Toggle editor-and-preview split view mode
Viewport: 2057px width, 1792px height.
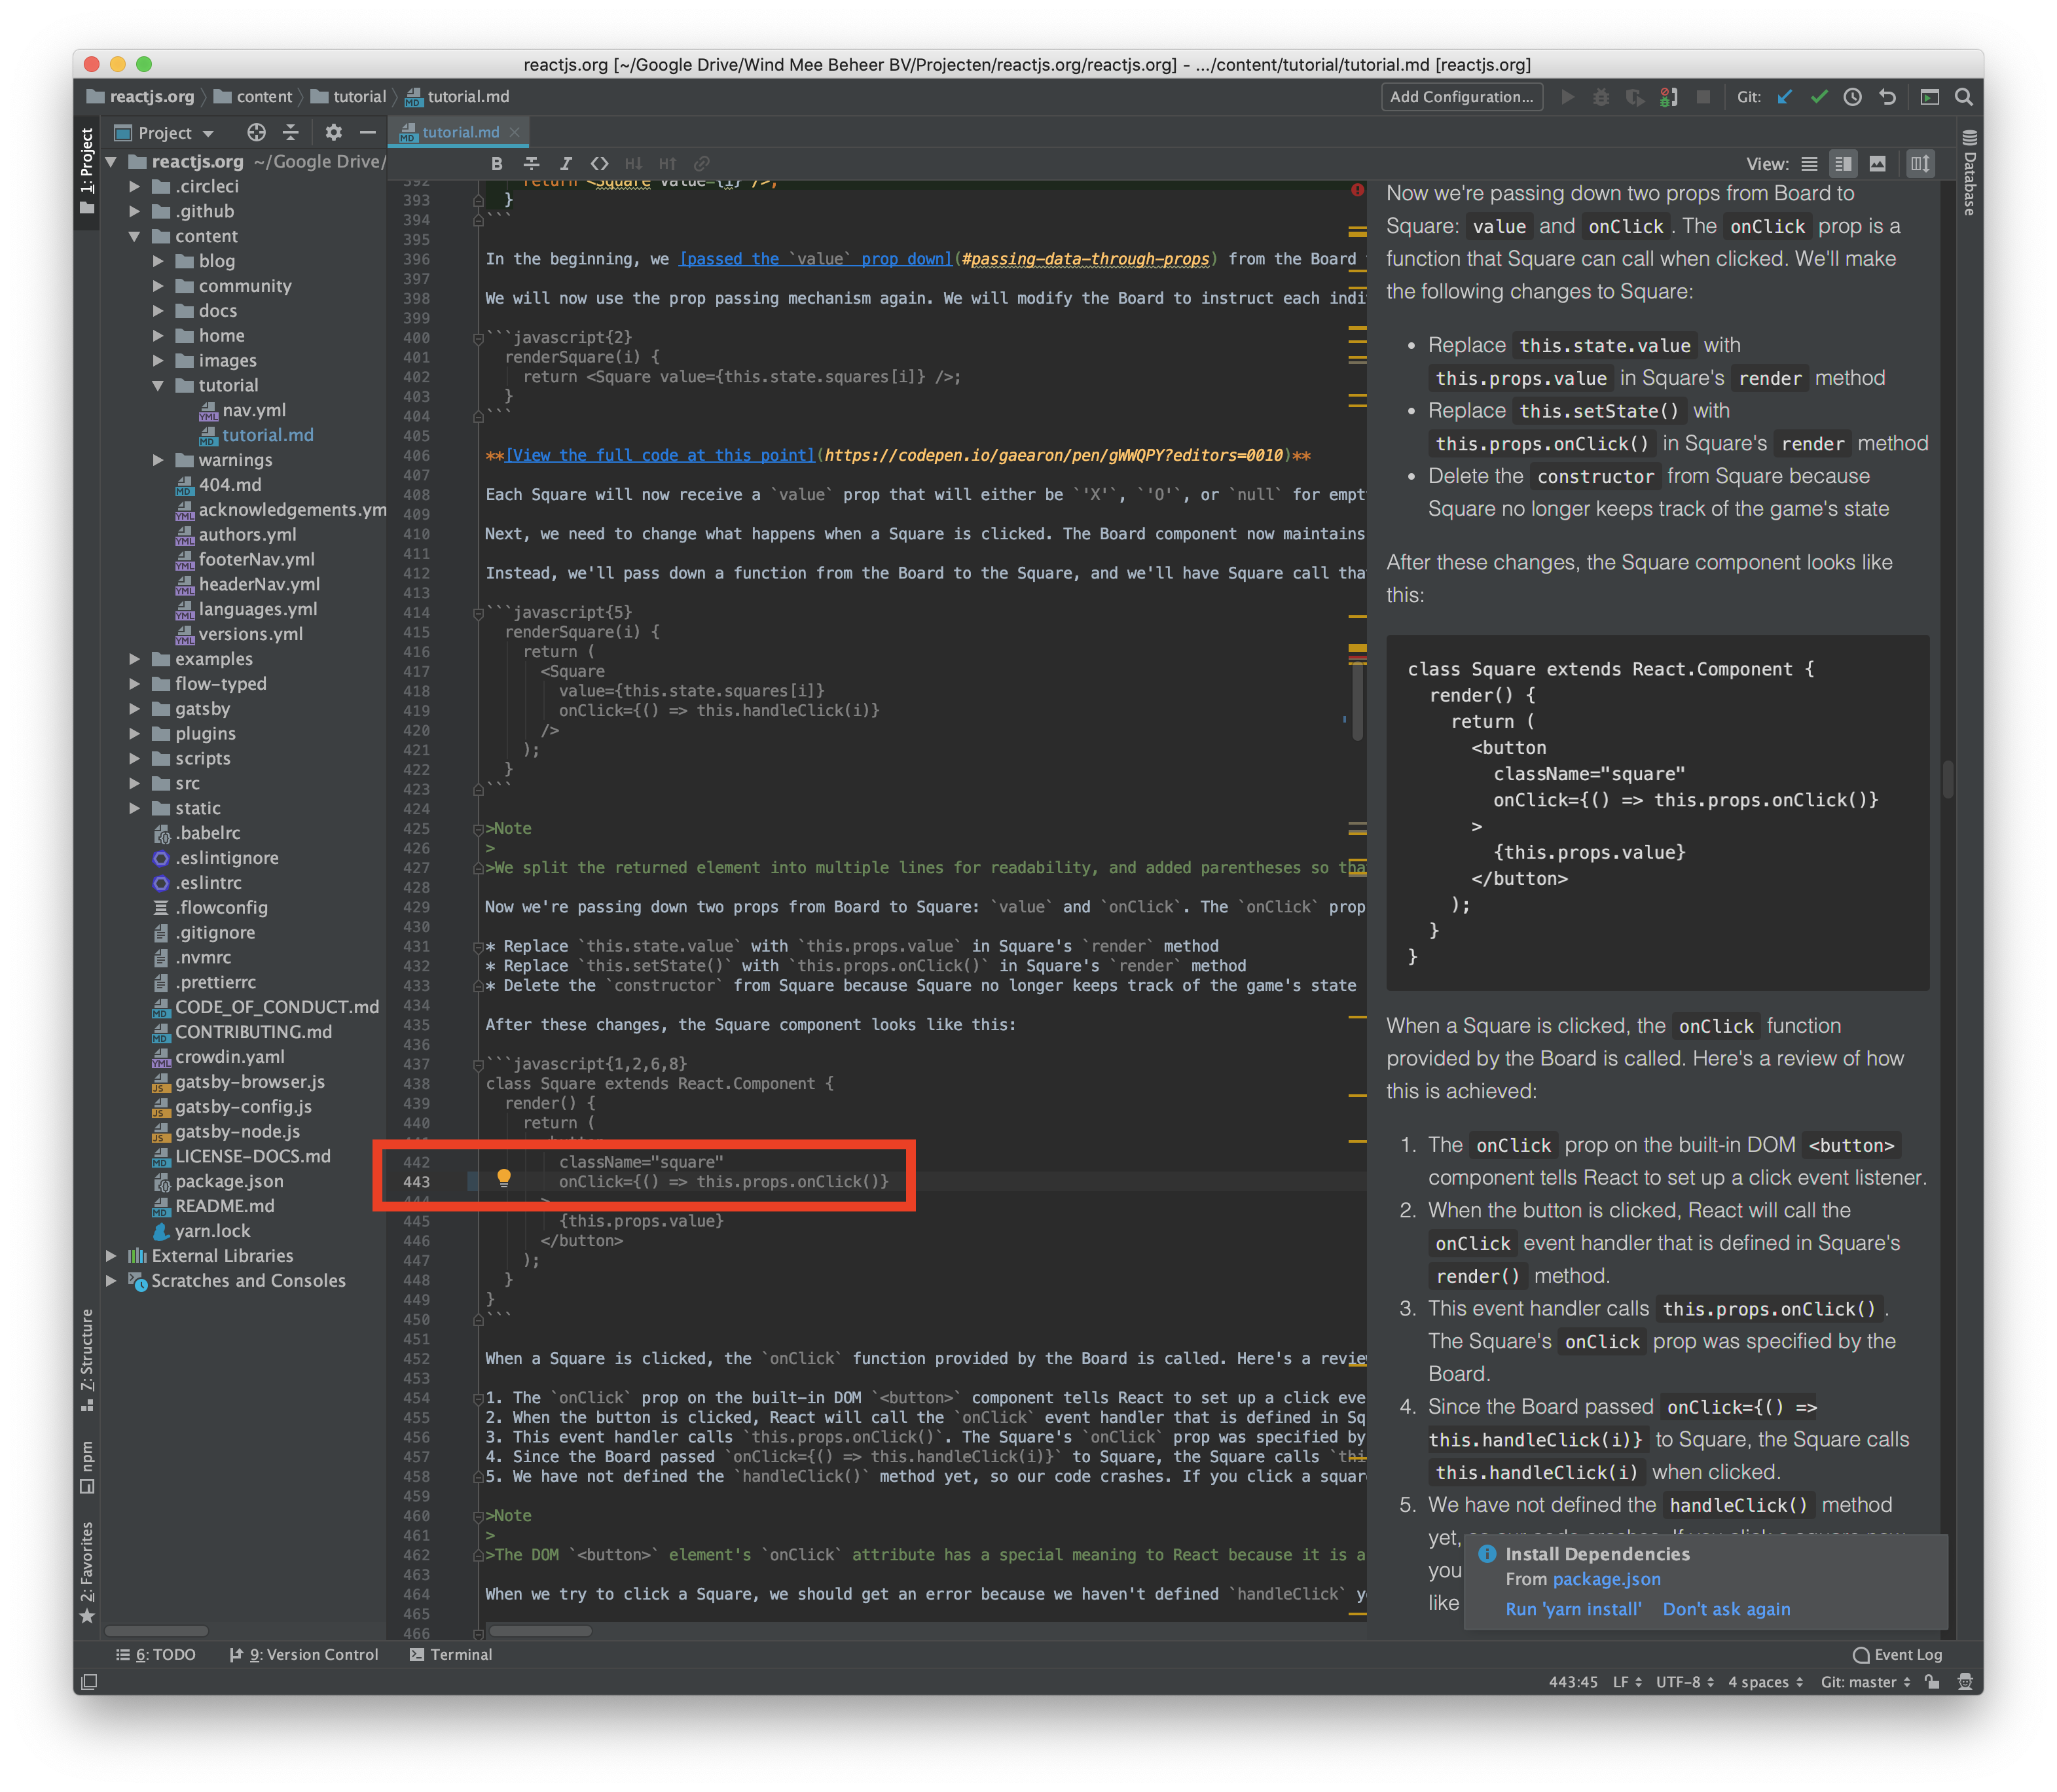click(1844, 163)
